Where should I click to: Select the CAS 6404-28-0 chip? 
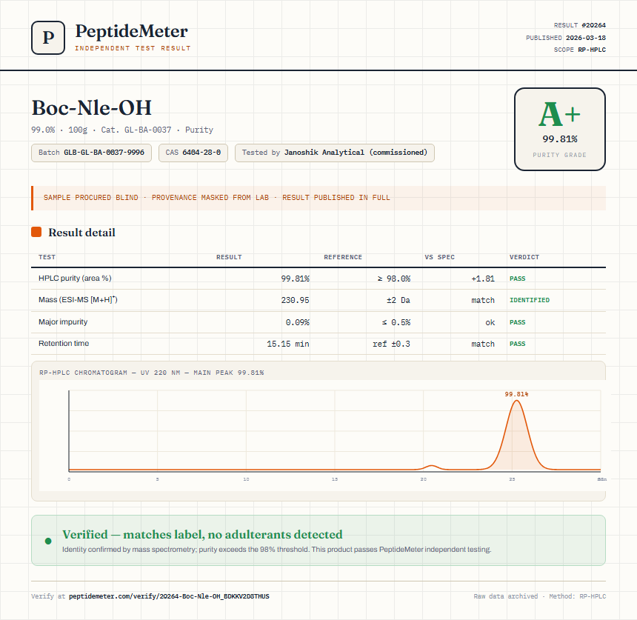tap(193, 153)
